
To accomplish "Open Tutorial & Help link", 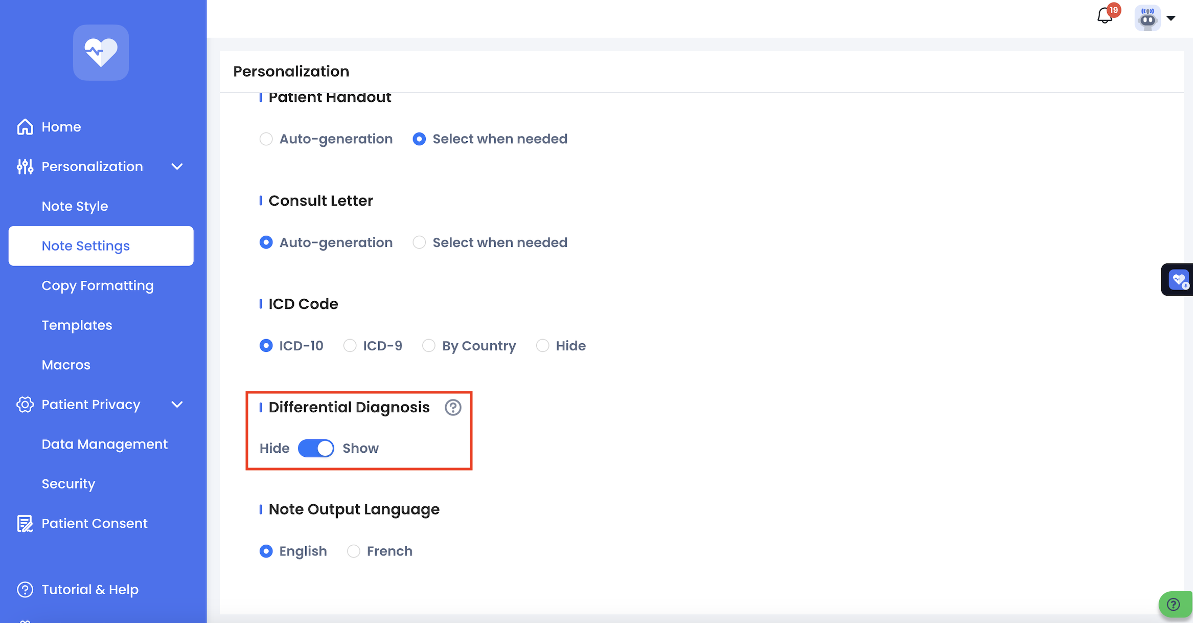I will tap(90, 589).
